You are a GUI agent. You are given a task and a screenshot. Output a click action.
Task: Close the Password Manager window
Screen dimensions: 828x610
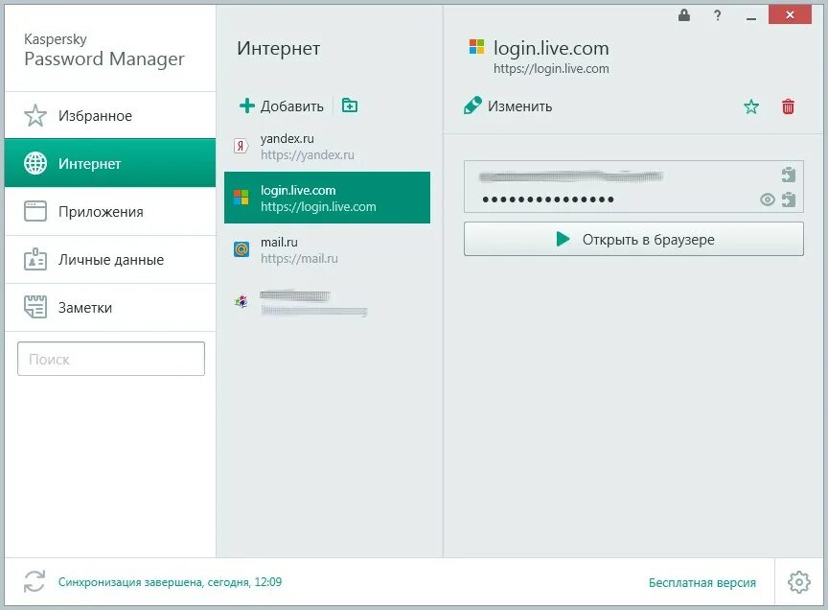tap(790, 14)
